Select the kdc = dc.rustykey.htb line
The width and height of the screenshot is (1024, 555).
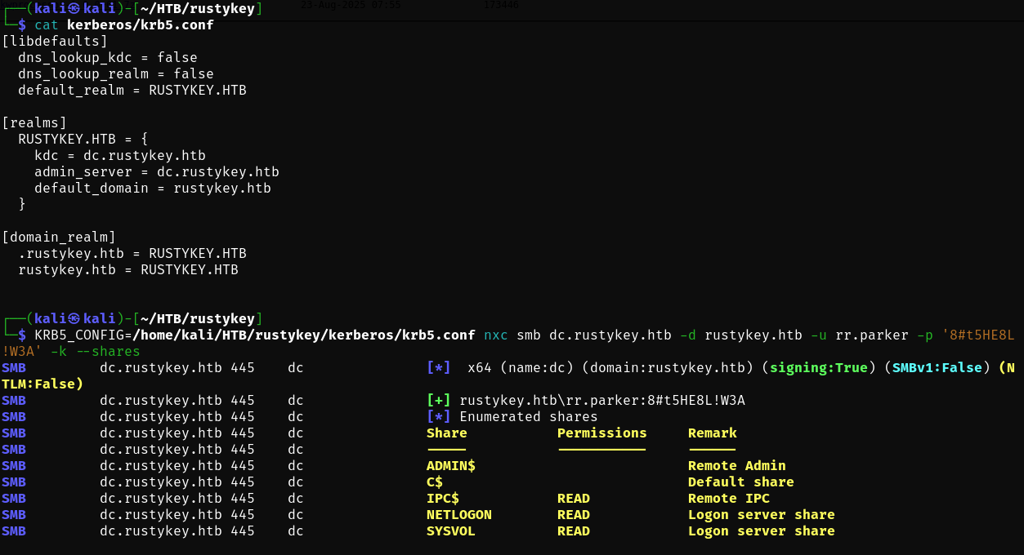coord(119,156)
